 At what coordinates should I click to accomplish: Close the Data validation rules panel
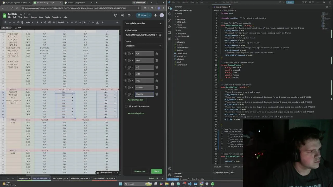pos(161,23)
